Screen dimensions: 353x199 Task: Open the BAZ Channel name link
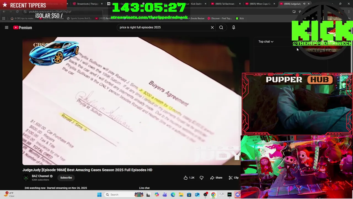[x=40, y=176]
